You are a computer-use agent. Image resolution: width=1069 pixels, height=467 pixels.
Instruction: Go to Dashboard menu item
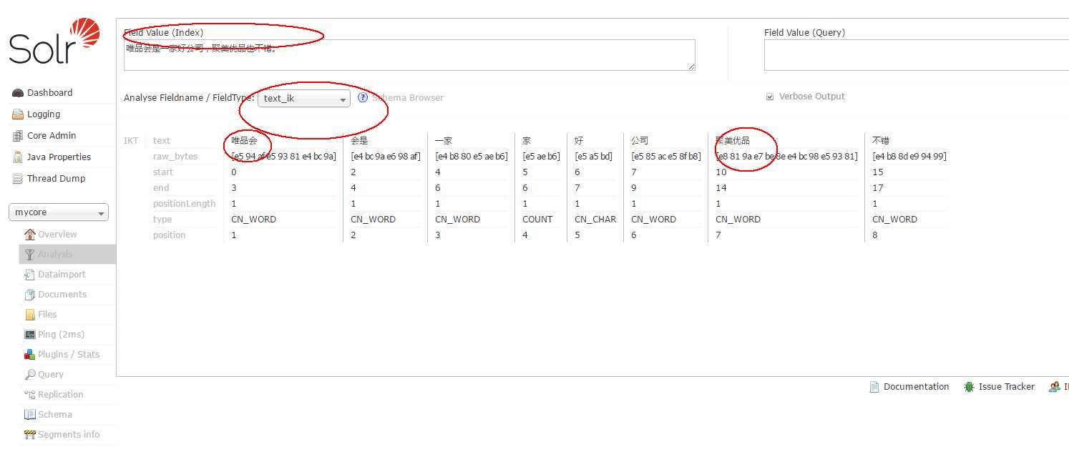[49, 93]
